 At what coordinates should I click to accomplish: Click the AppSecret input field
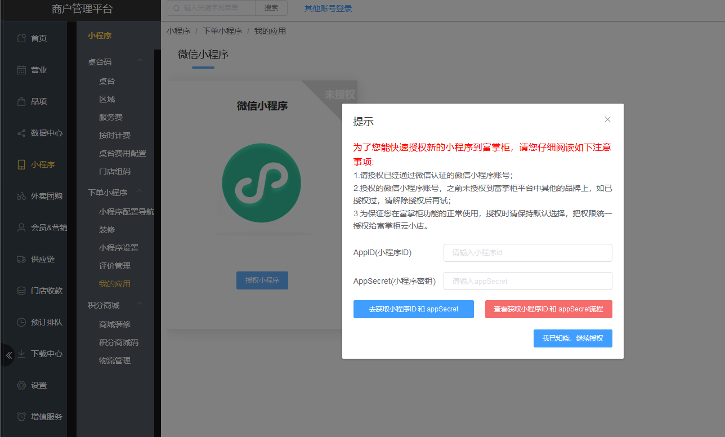coord(528,281)
